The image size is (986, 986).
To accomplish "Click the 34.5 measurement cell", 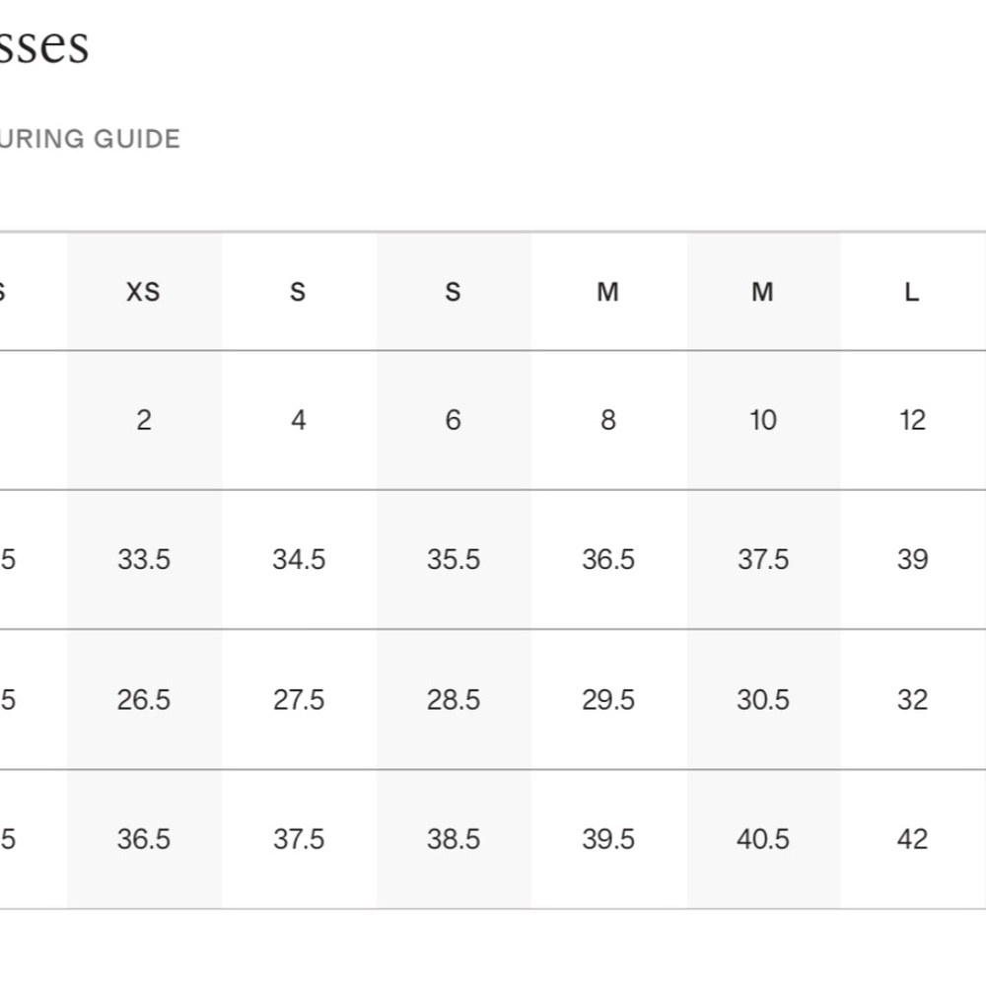I will tap(299, 560).
